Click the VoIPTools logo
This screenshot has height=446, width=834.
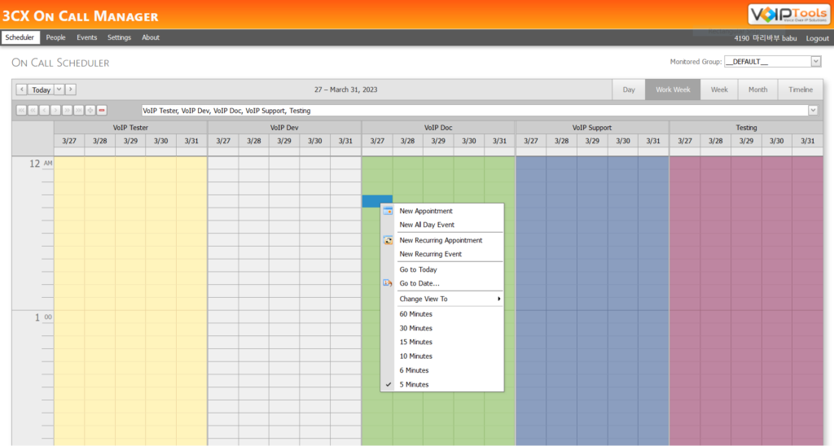click(x=788, y=15)
